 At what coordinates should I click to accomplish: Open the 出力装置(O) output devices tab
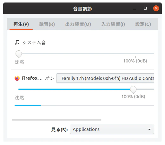(78, 24)
